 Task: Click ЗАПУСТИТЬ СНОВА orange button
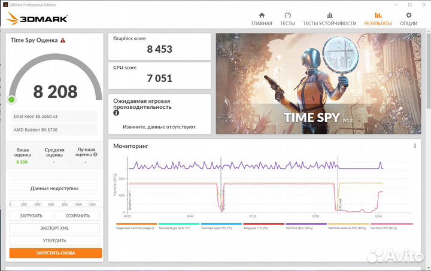(56, 253)
